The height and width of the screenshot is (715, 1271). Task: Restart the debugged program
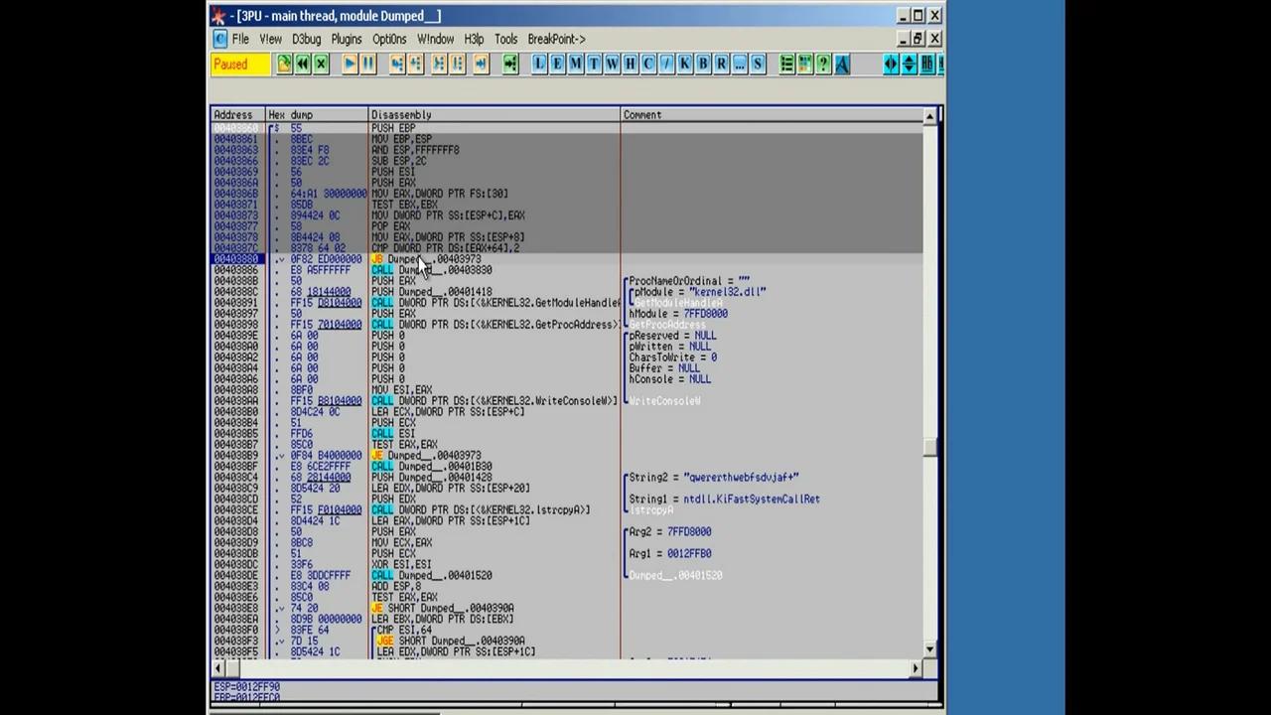(x=303, y=64)
